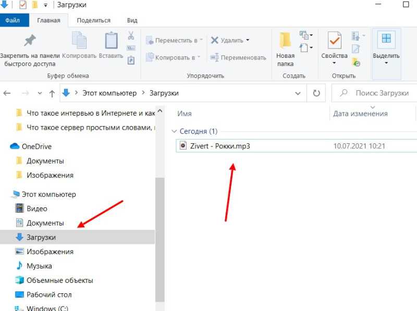
Task: Open the new item dropdown icon
Action: (x=306, y=35)
